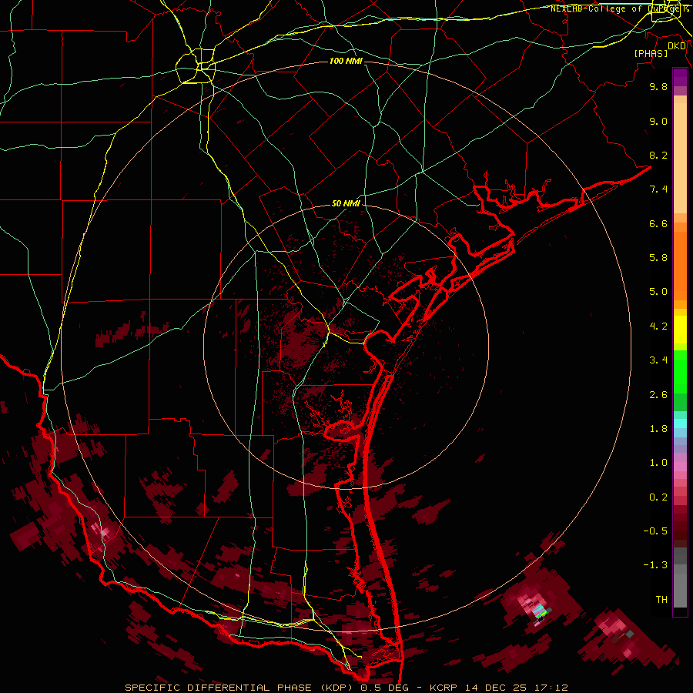This screenshot has width=693, height=693.
Task: Click the yellow highway loop around San Antonio
Action: [196, 67]
